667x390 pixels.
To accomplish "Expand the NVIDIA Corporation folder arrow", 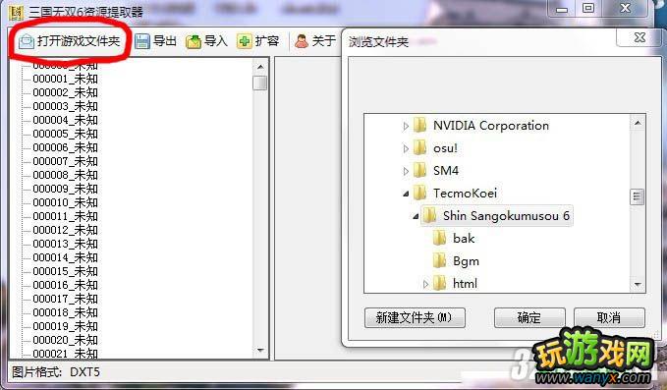I will tap(406, 126).
